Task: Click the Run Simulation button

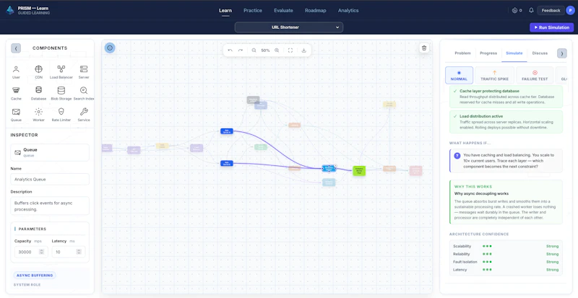Action: click(551, 27)
